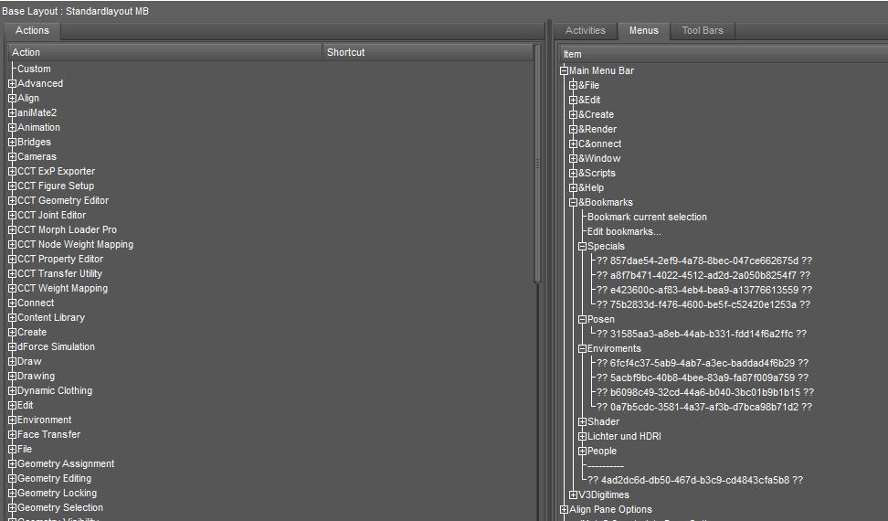This screenshot has height=521, width=888.
Task: Click CCT Morph Loader Pro label
Action: [x=67, y=230]
